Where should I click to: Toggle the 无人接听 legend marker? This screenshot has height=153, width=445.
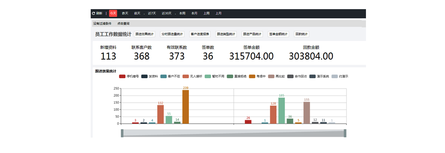pos(185,76)
